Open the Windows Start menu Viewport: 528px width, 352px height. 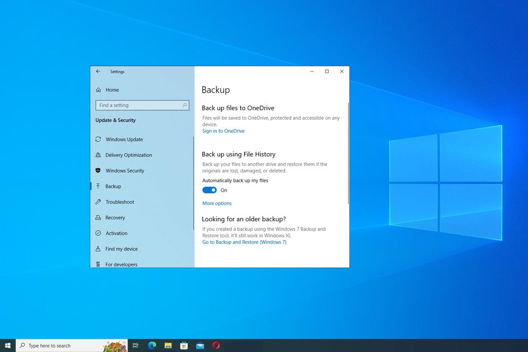click(7, 345)
